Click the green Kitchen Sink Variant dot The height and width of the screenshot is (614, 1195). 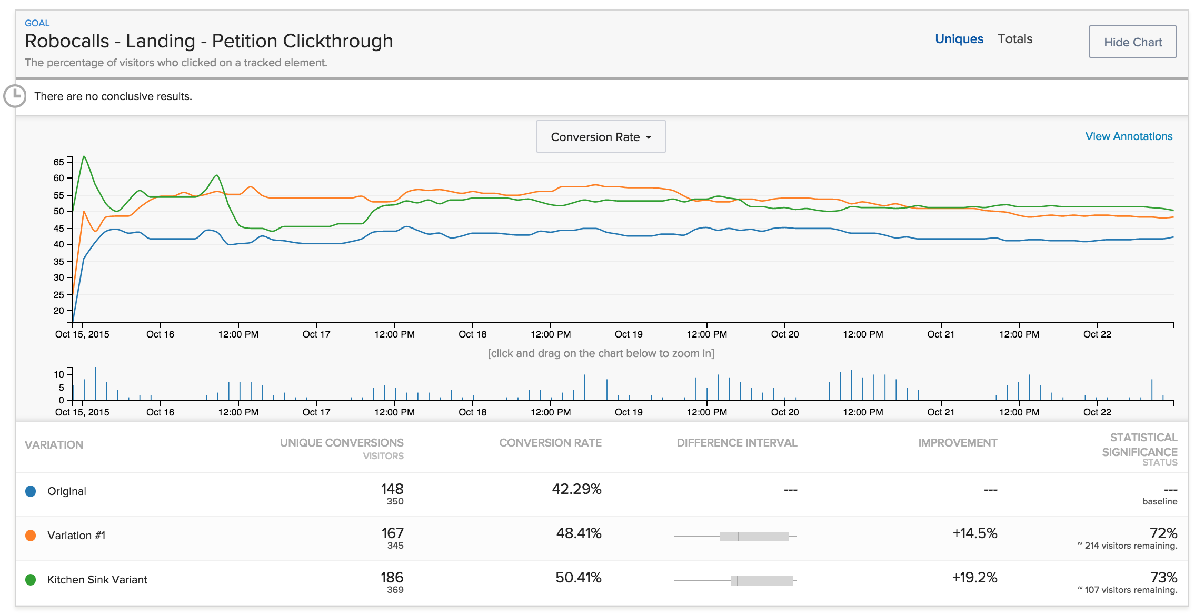(x=31, y=580)
